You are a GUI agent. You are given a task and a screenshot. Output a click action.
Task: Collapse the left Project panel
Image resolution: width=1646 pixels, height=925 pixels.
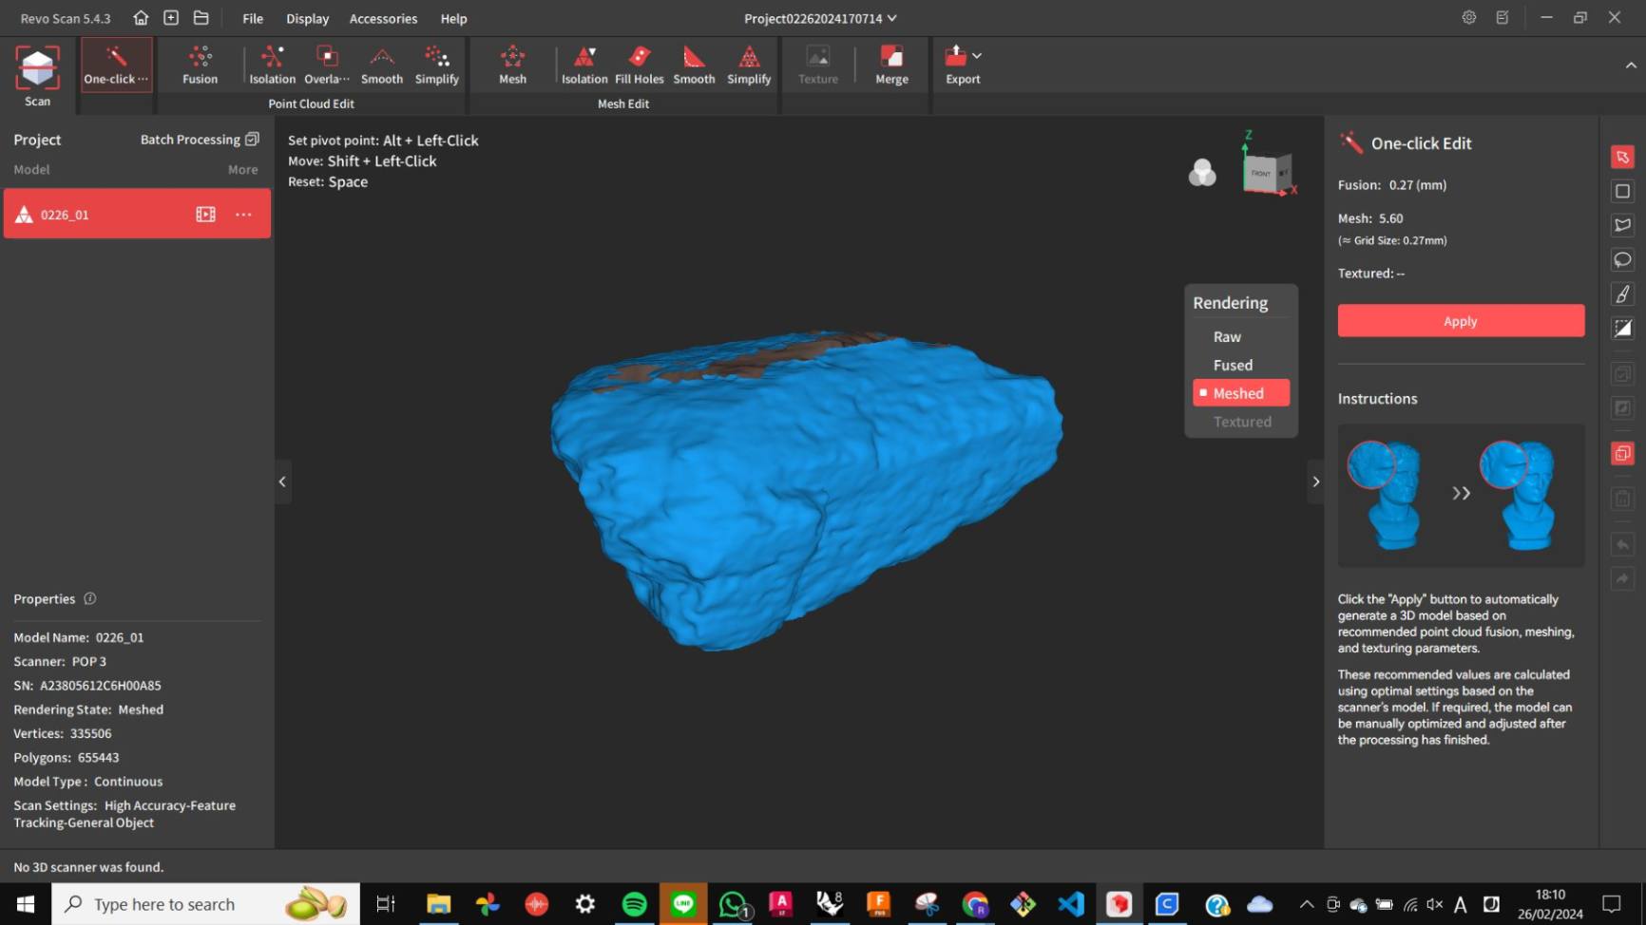point(282,481)
